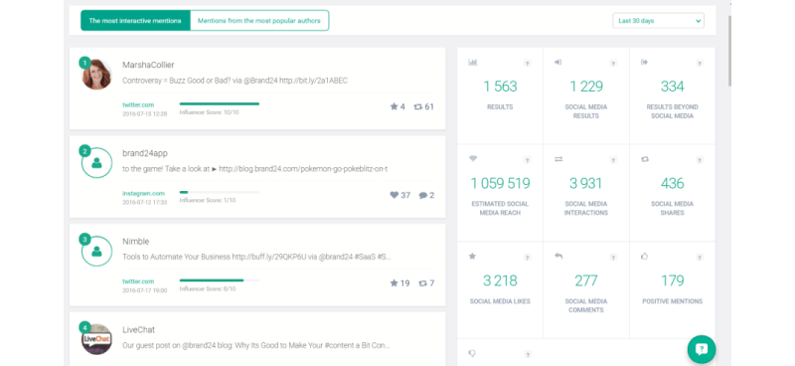Open the chat support bubble icon
The width and height of the screenshot is (795, 366).
click(x=702, y=349)
